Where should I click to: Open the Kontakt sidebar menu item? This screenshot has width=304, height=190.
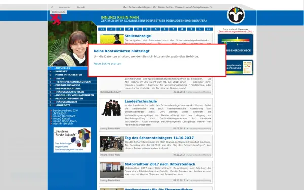68,71
